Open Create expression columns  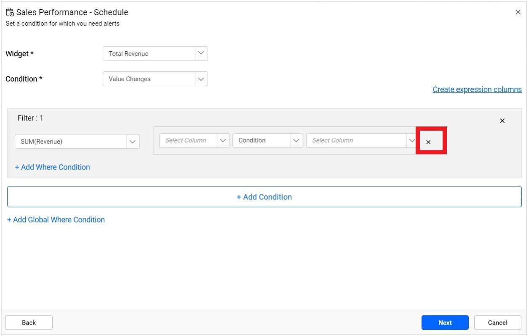click(x=477, y=89)
